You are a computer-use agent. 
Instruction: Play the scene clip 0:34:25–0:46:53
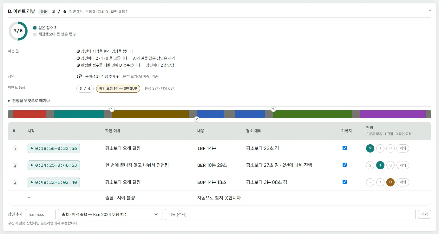(x=54, y=165)
